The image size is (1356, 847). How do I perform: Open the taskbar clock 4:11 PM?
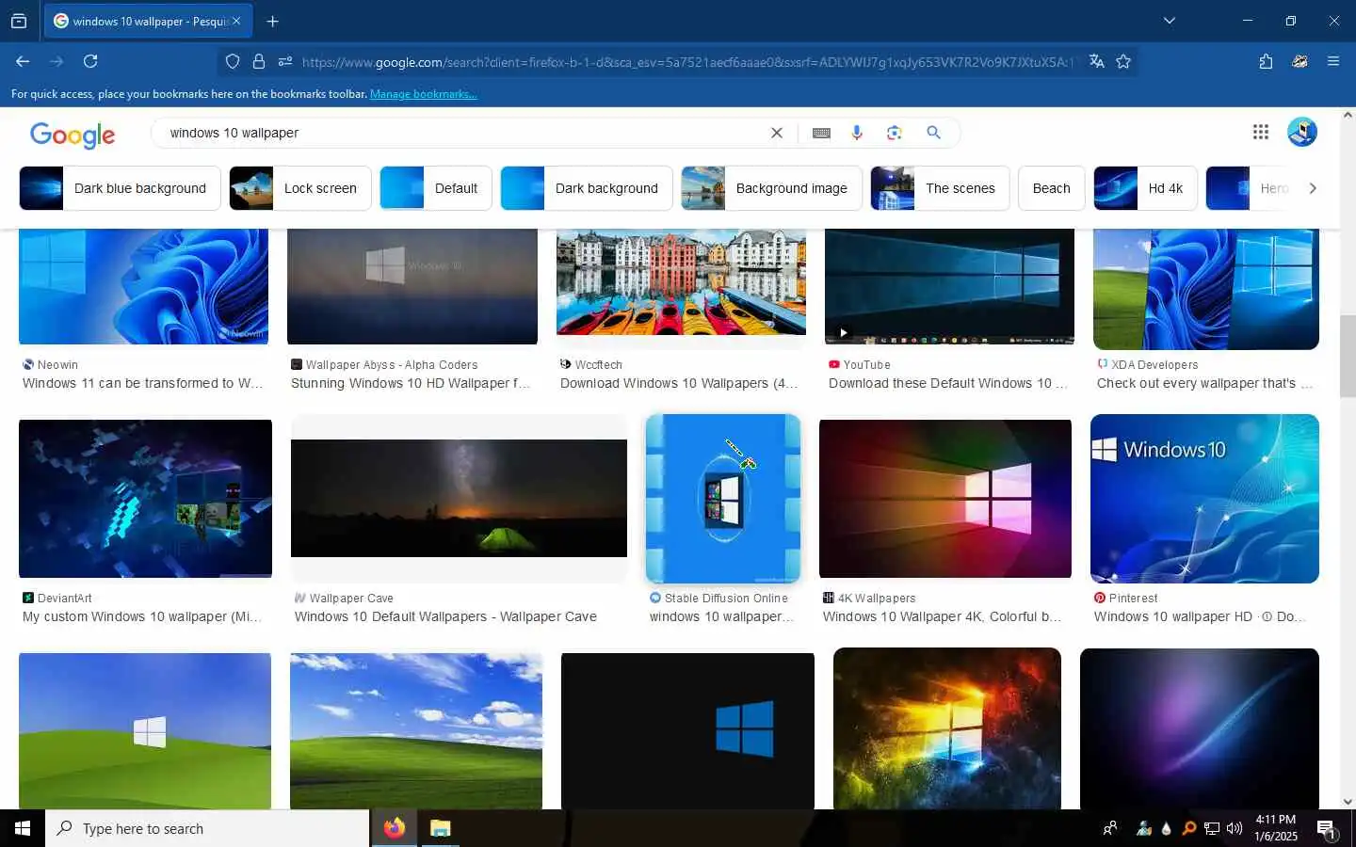pos(1276,828)
